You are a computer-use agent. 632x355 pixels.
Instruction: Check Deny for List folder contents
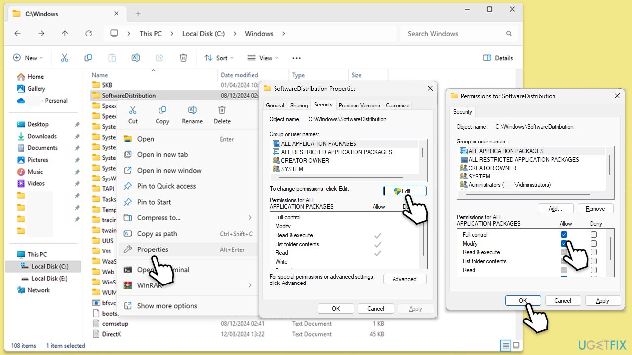click(x=593, y=261)
